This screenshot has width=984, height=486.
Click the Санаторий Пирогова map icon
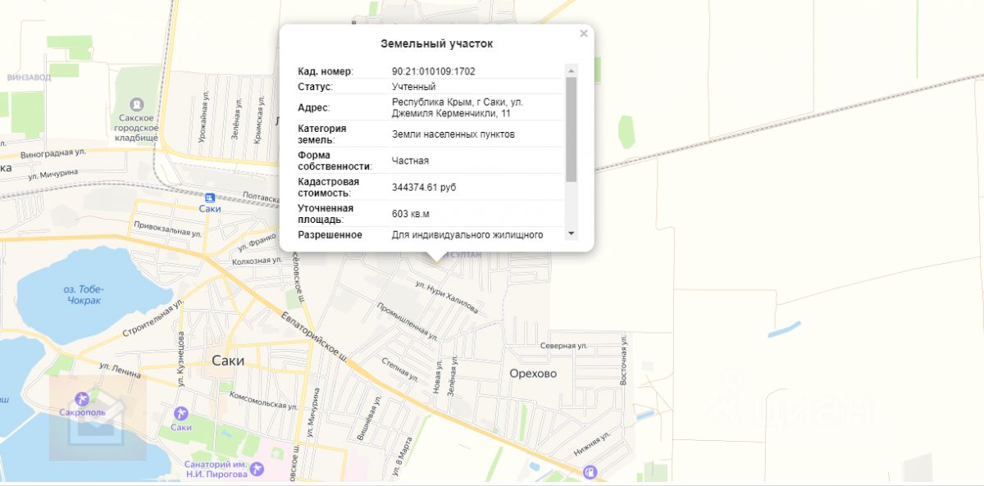coord(259,468)
